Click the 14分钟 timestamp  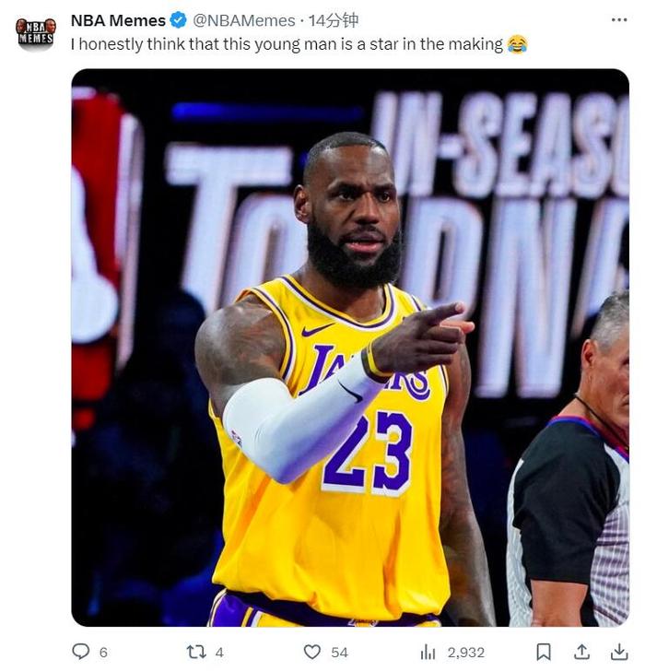tap(334, 20)
